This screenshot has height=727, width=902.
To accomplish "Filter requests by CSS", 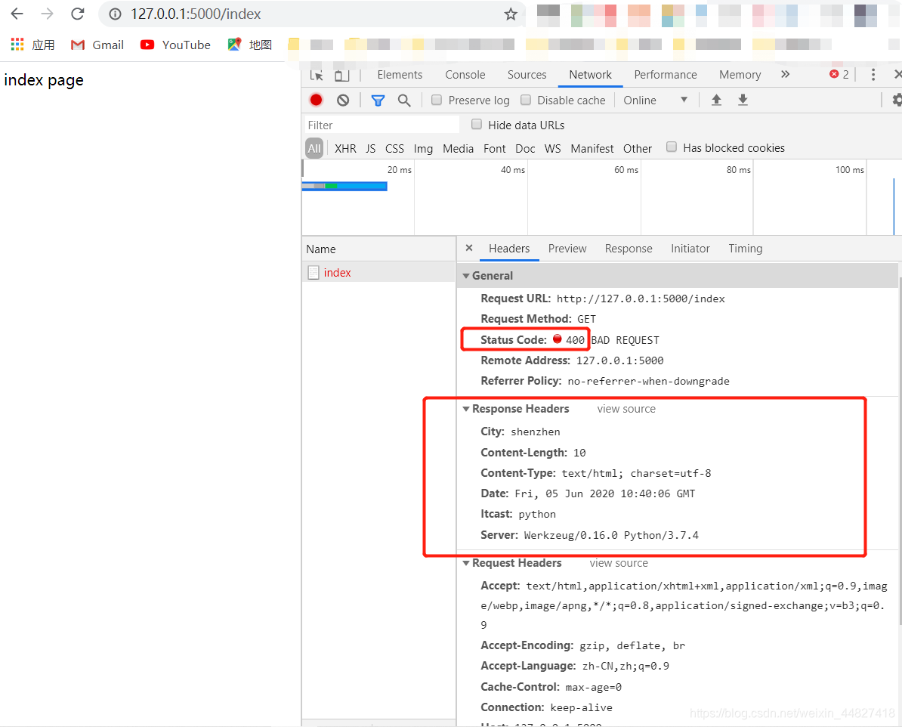I will [394, 149].
